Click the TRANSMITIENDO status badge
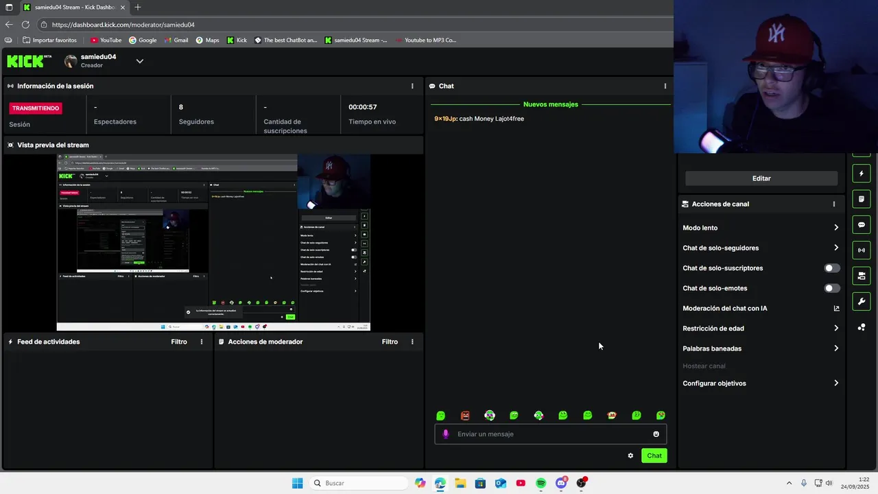 [x=36, y=108]
